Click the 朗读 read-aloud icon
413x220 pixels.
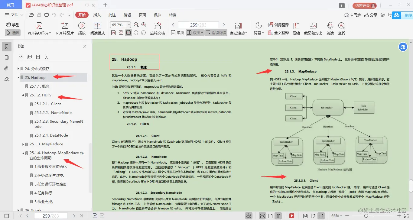click(x=330, y=29)
